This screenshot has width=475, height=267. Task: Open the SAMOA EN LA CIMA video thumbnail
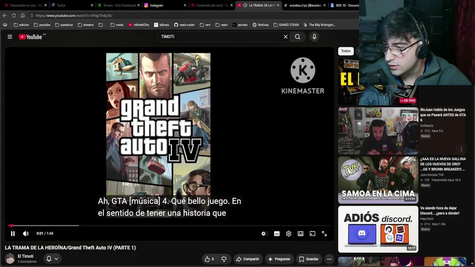coord(378,180)
